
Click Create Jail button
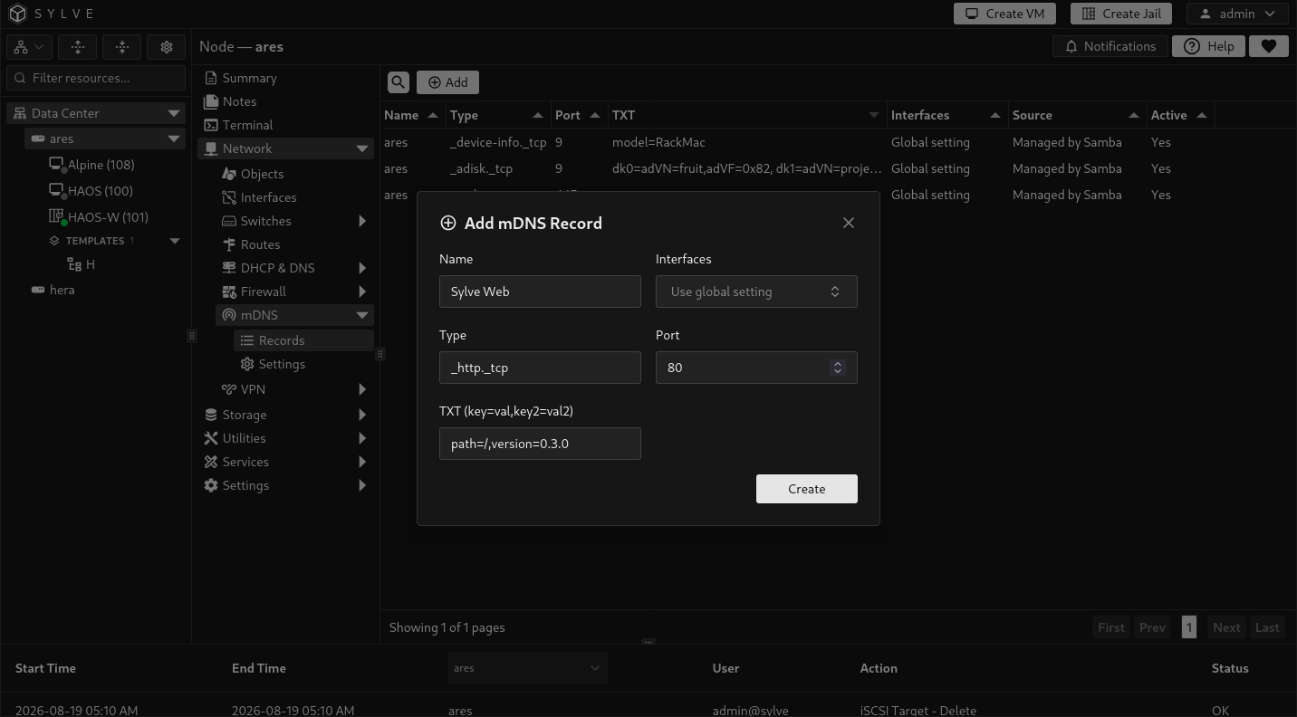pyautogui.click(x=1121, y=14)
